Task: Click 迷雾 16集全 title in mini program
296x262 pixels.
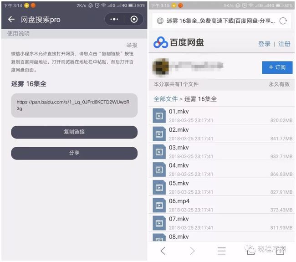Action: 29,84
